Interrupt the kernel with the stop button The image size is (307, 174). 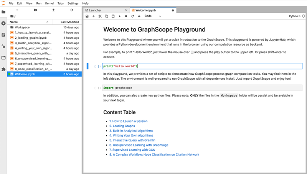click(x=126, y=16)
